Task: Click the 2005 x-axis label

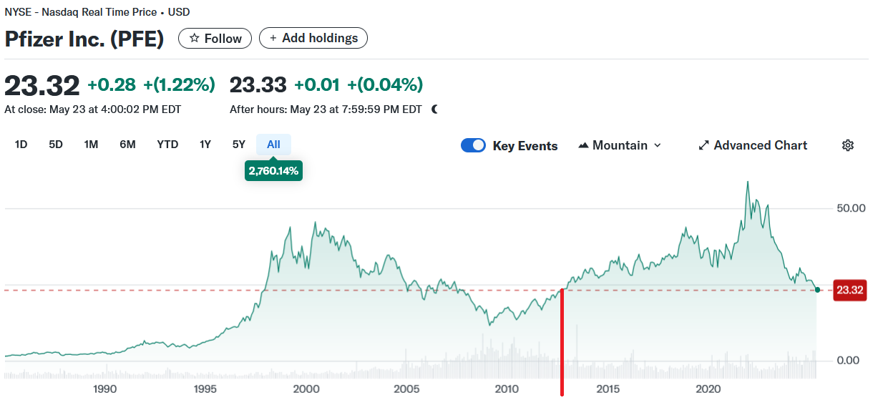Action: click(x=406, y=389)
